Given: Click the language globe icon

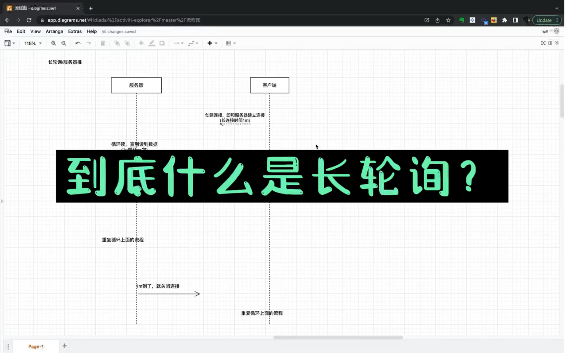Looking at the screenshot, I should tap(557, 31).
